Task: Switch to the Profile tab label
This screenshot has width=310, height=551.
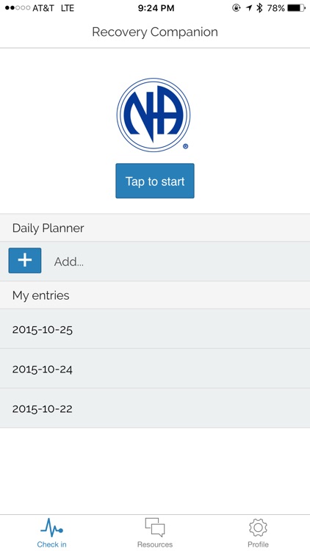Action: coord(258,544)
